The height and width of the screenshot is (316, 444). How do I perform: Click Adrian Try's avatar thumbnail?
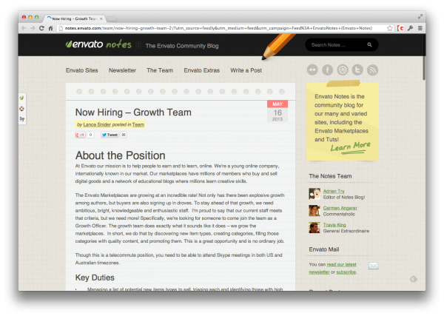click(x=314, y=194)
